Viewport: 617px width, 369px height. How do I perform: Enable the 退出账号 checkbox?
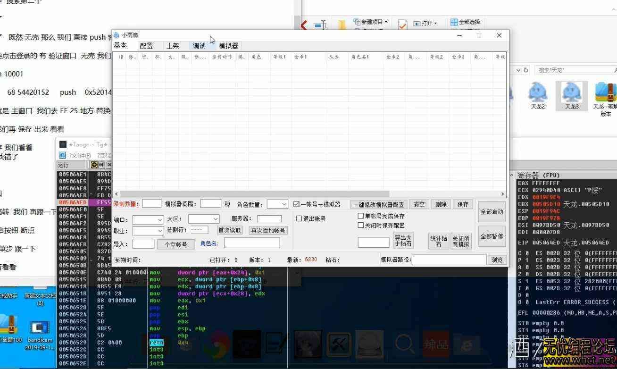(x=299, y=218)
